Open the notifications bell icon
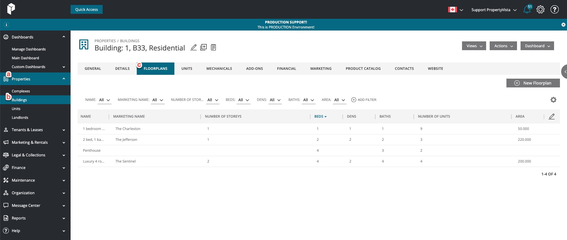 point(527,10)
